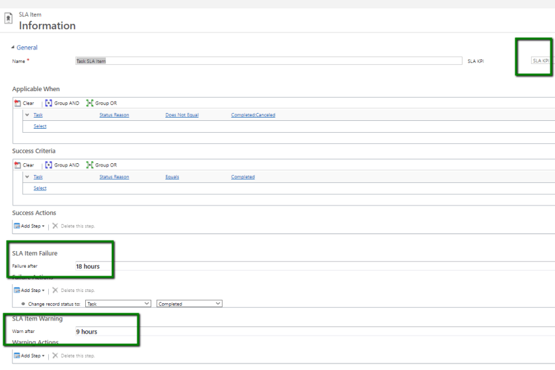Screen dimensions: 555x370
Task: Open Add Step menu under Warning Actions
Action: (x=30, y=355)
